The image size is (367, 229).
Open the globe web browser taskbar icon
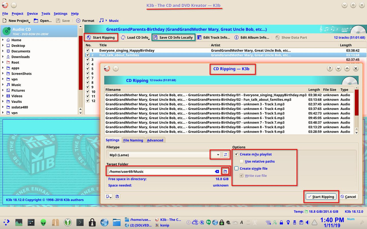(104, 222)
